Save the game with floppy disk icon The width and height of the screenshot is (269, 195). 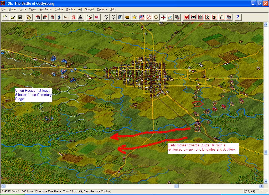(20, 17)
